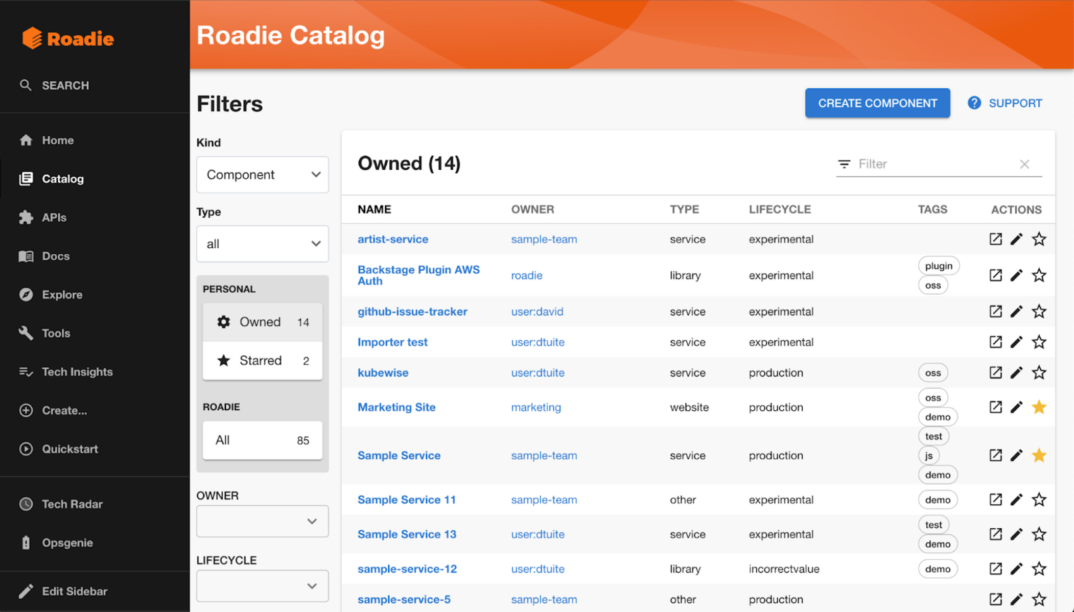Click the Support help icon
Image resolution: width=1074 pixels, height=612 pixels.
974,103
